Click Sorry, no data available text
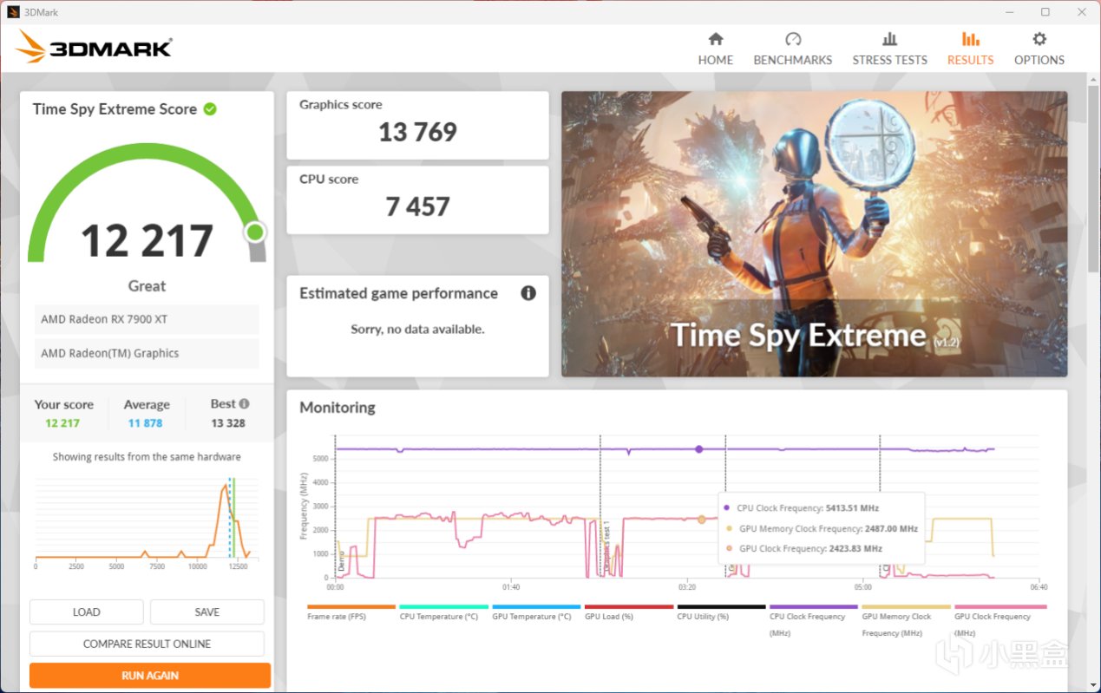Screen dimensions: 1101x693 [417, 330]
